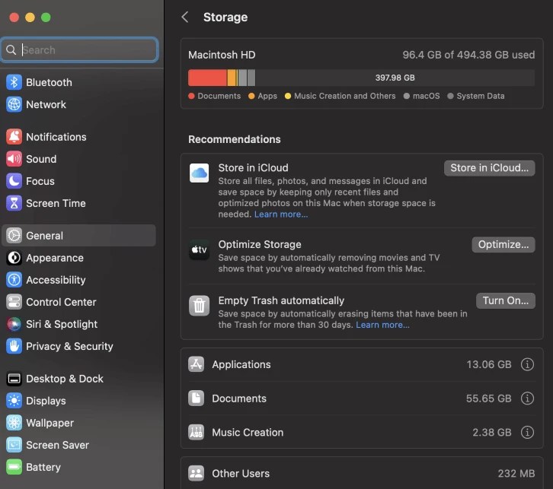Click the Apps legend label

click(x=267, y=96)
